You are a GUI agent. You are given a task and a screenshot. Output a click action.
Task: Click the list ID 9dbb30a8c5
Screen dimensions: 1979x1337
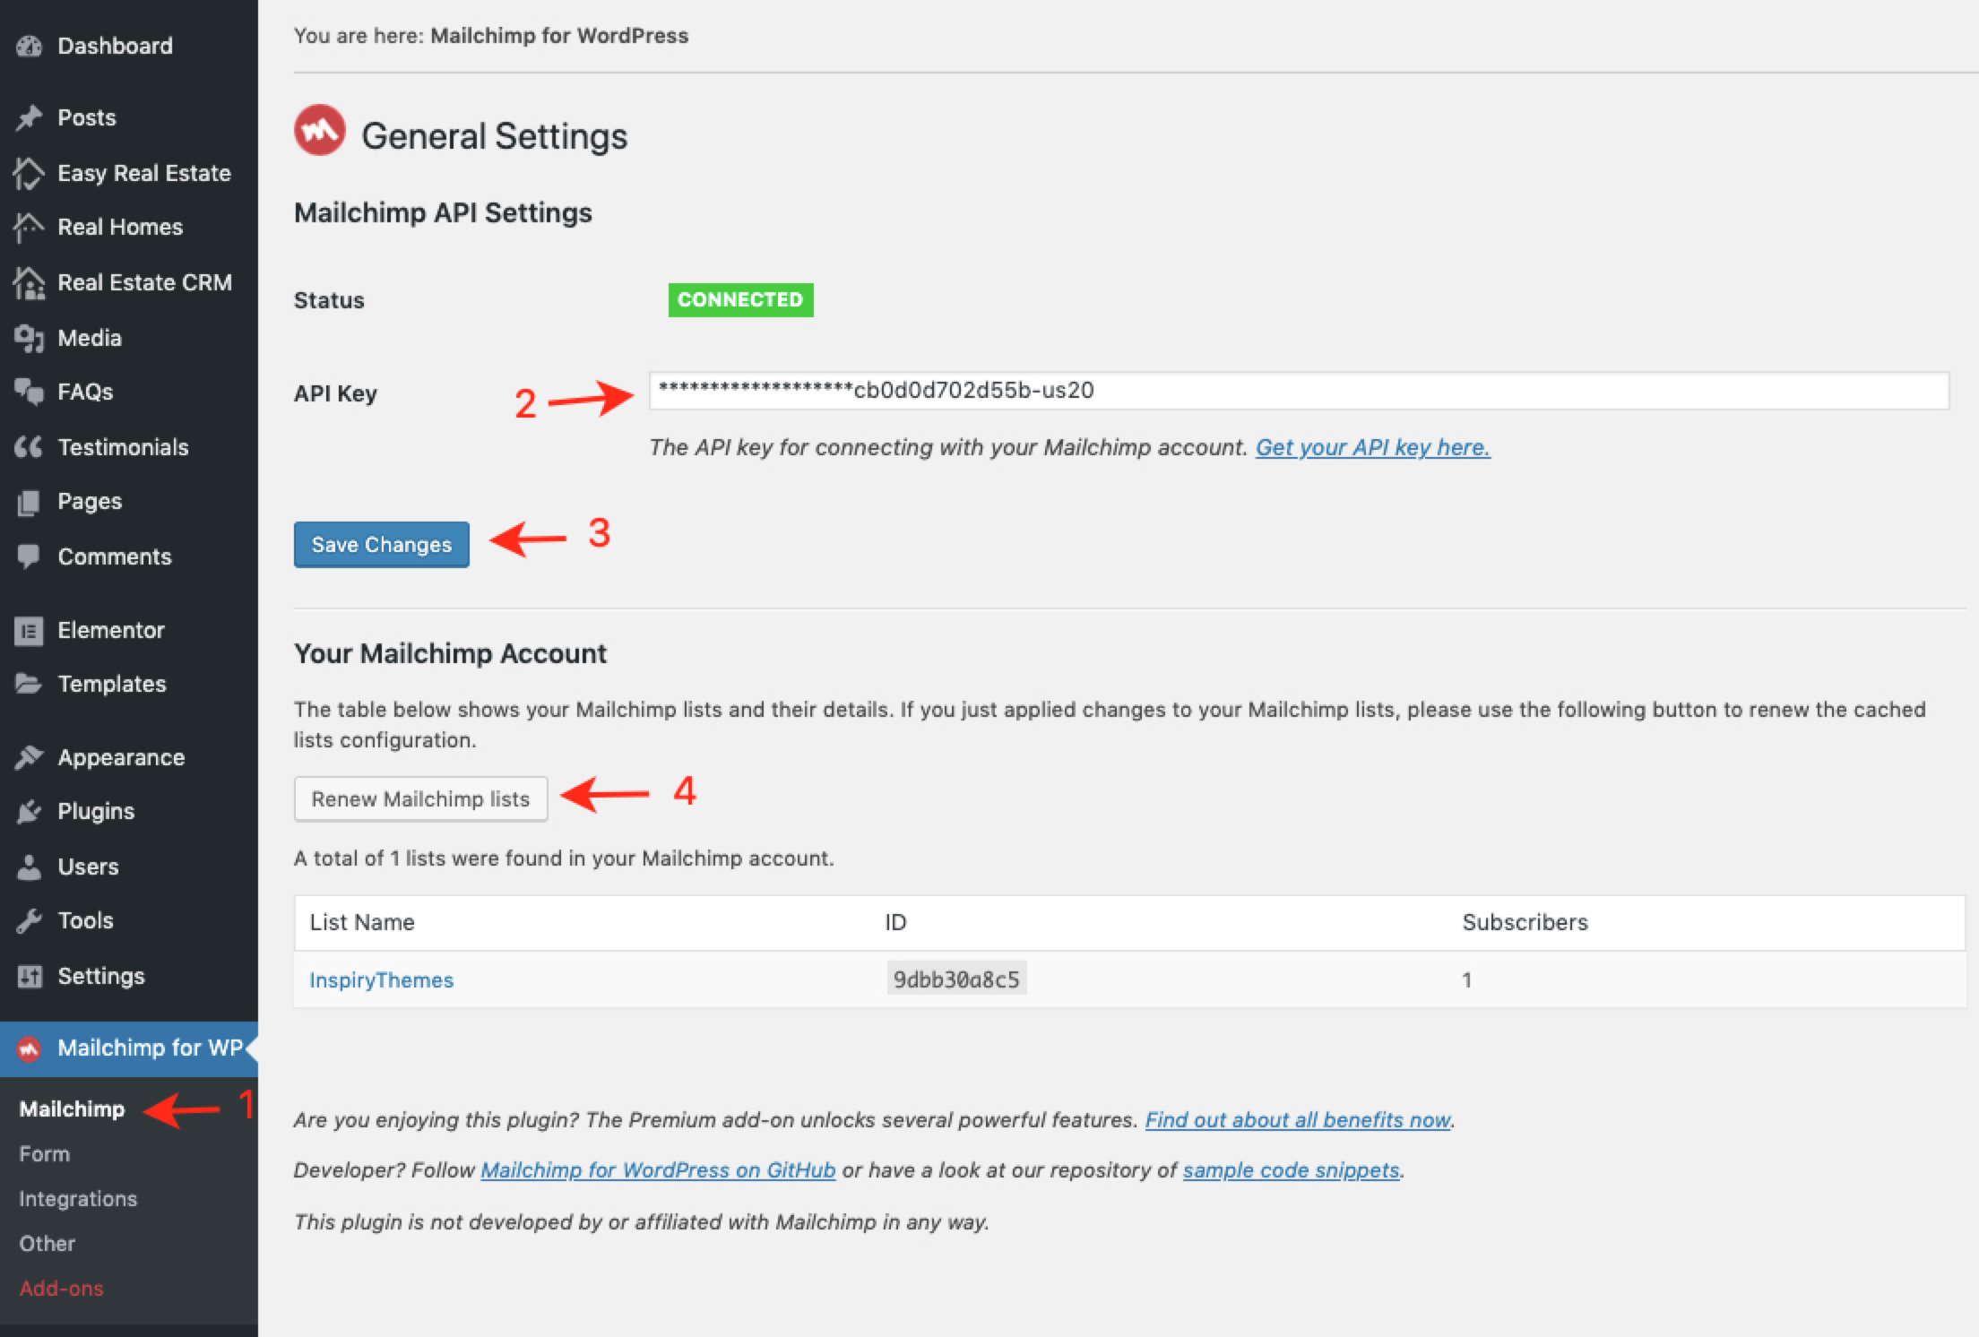[x=956, y=979]
